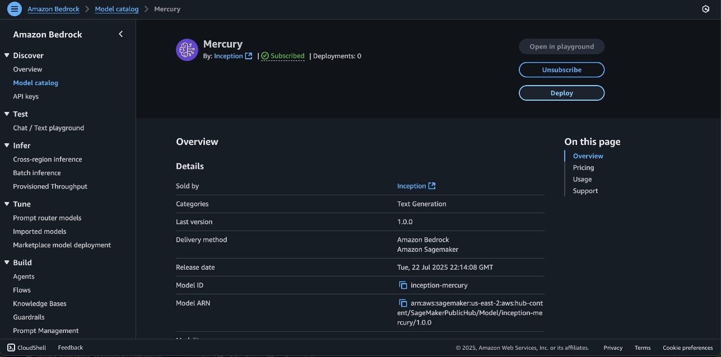
Task: Jump to Usage section anchor
Action: 582,180
